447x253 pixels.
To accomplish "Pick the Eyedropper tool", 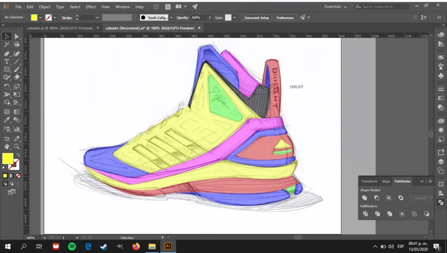I will point(7,120).
